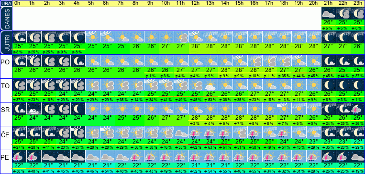Click the 28° temperature for JUTRI at 14h

(225, 46)
